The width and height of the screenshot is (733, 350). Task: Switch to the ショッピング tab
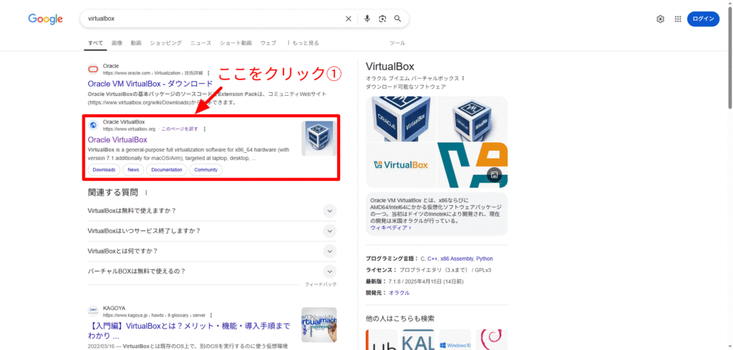(165, 43)
